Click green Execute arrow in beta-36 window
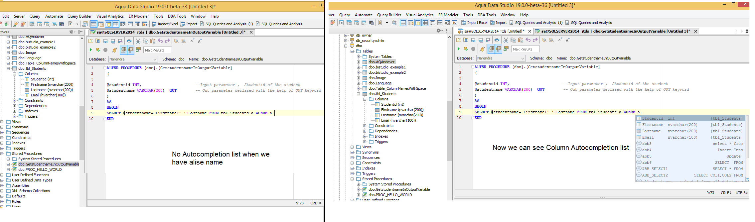 (458, 49)
